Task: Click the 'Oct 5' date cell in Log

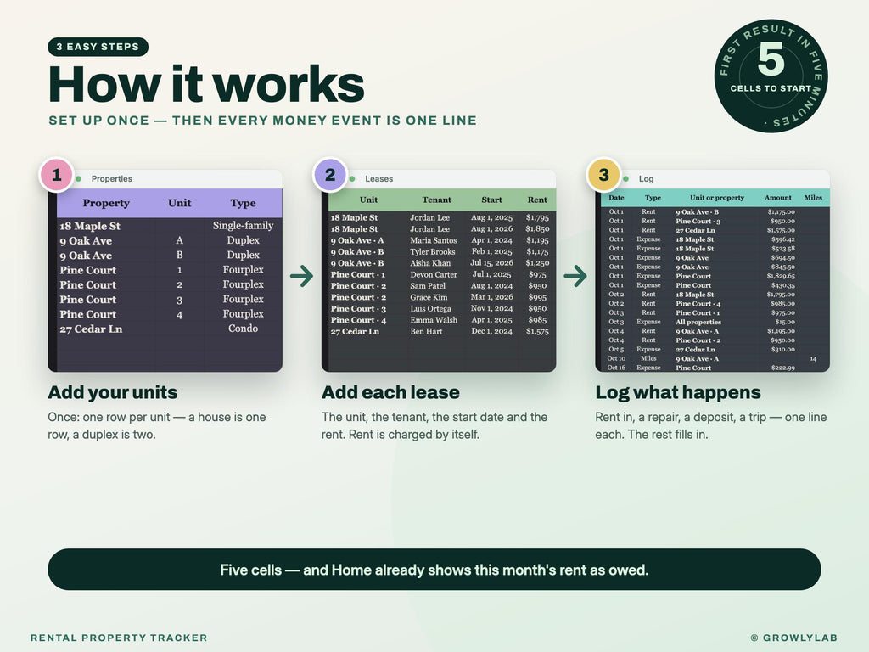Action: pos(616,349)
